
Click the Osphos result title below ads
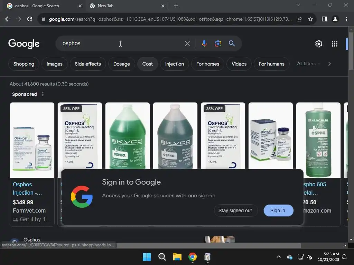(32, 240)
